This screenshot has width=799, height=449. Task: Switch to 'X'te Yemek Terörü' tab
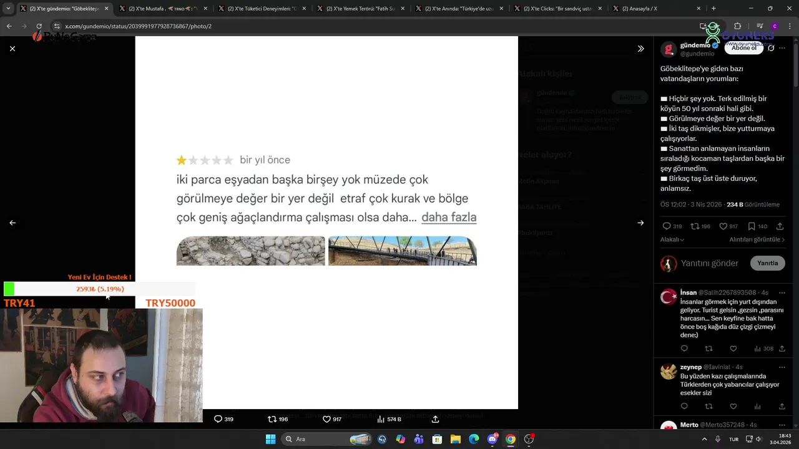coord(360,9)
